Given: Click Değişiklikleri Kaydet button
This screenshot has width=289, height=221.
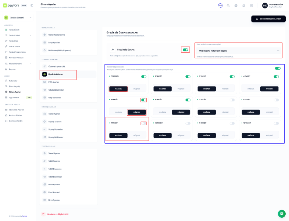Looking at the screenshot, I should point(268,19).
